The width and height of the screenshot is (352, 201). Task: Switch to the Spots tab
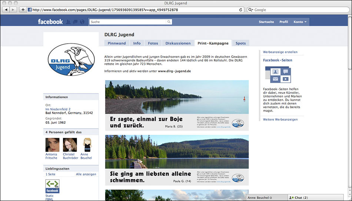pyautogui.click(x=240, y=43)
